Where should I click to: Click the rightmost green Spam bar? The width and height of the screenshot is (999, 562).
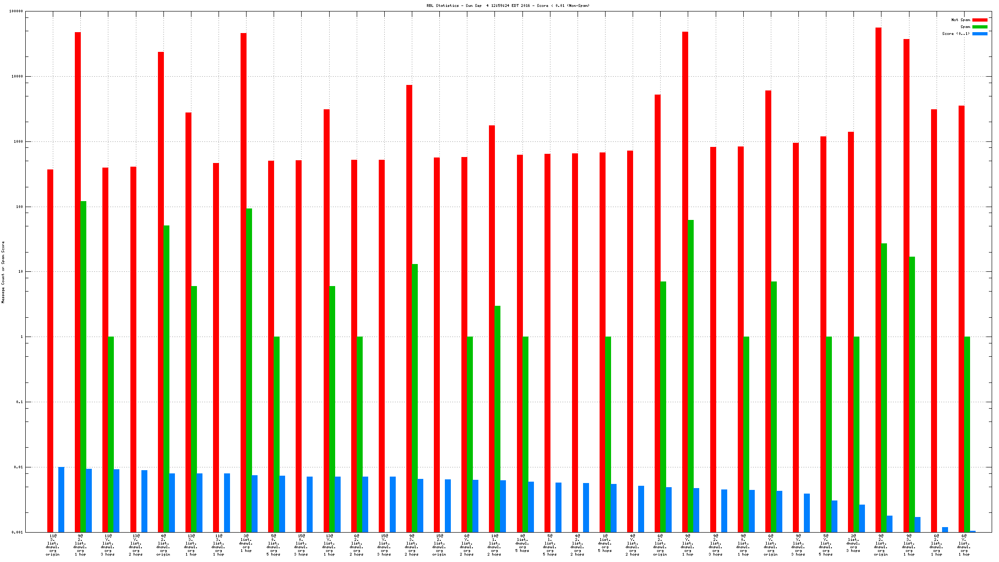pos(967,434)
